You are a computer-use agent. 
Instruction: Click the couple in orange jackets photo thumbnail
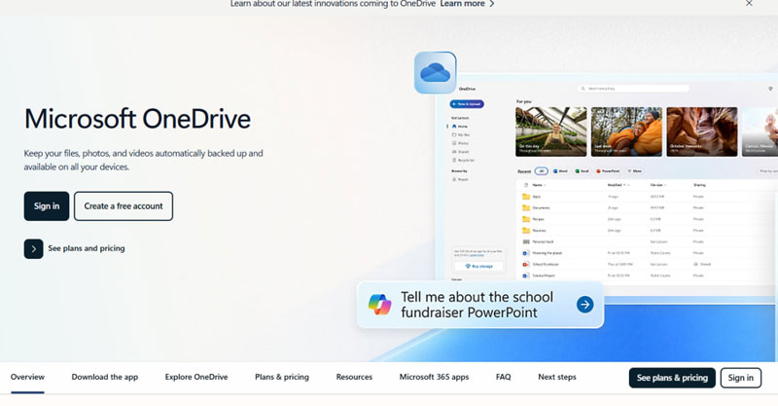626,131
